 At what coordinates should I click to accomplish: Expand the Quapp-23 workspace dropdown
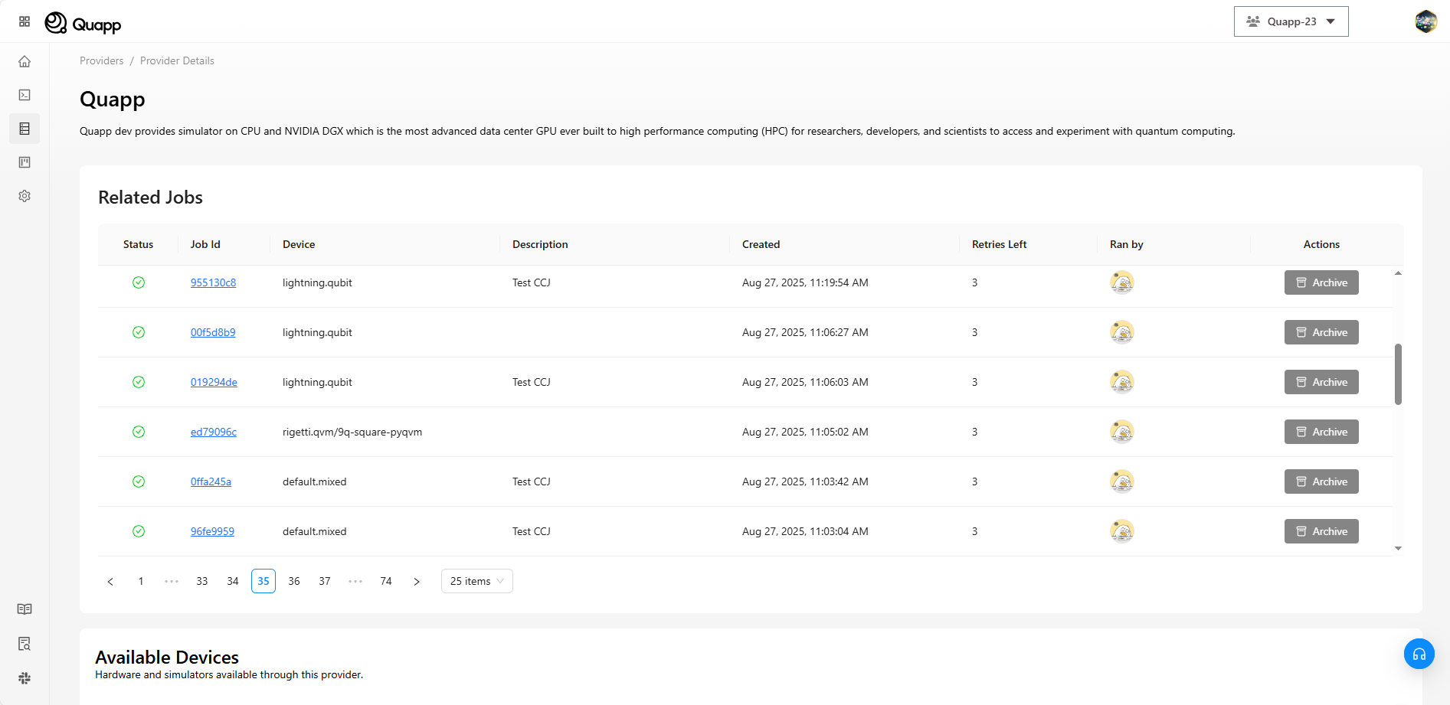click(x=1291, y=21)
